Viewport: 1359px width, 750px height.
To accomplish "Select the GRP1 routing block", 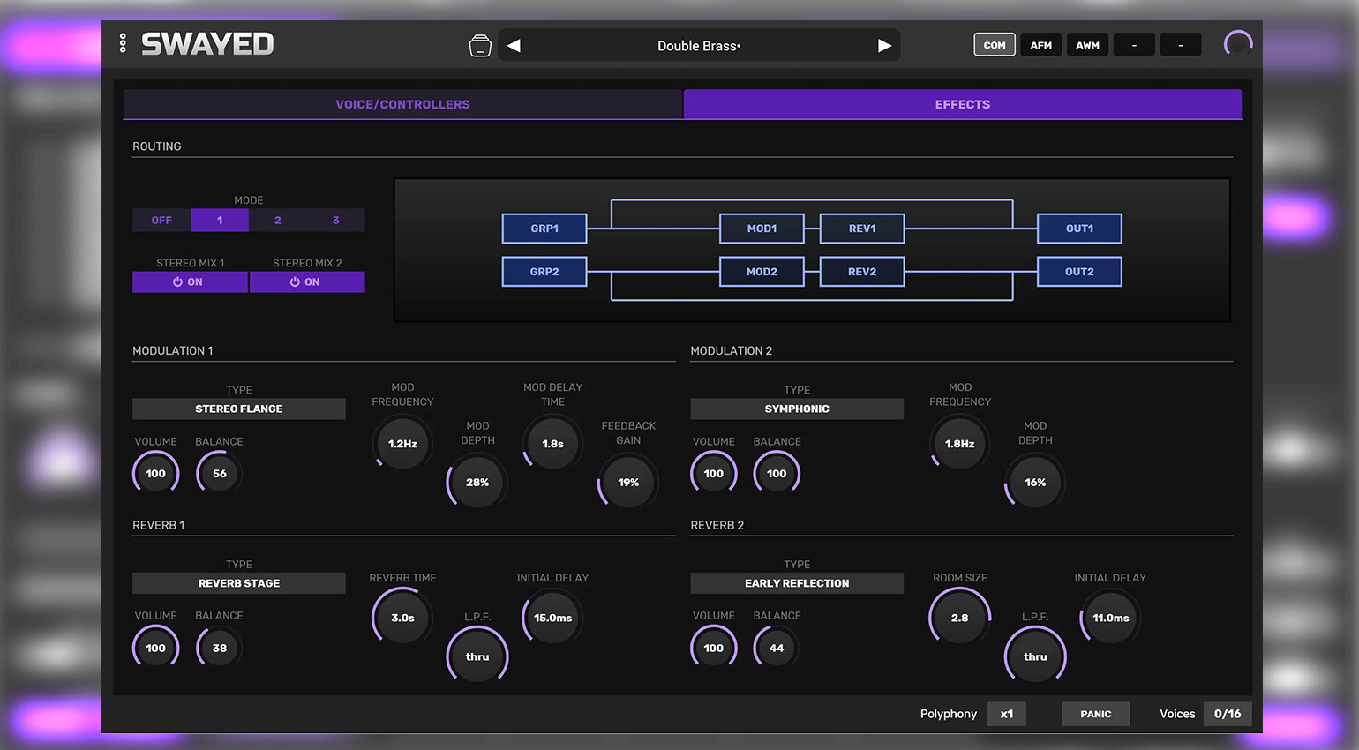I will tap(544, 229).
